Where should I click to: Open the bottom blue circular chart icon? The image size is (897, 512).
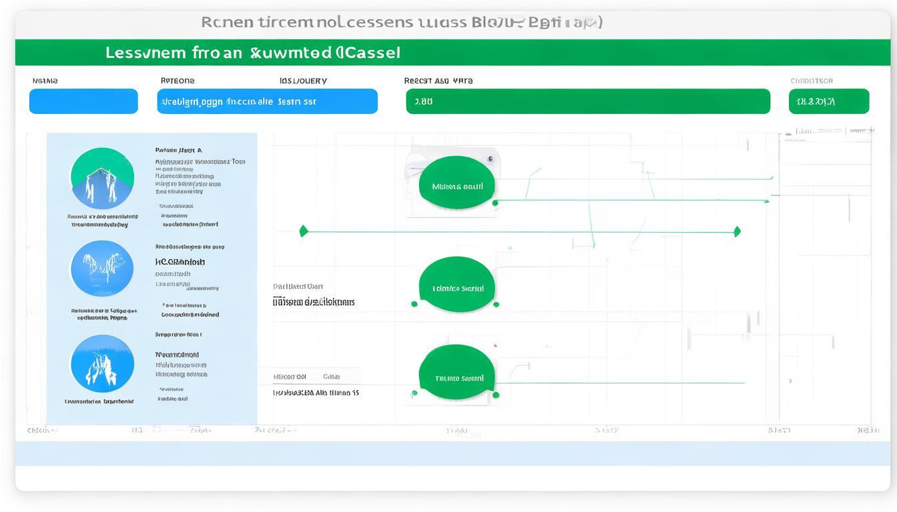click(102, 363)
